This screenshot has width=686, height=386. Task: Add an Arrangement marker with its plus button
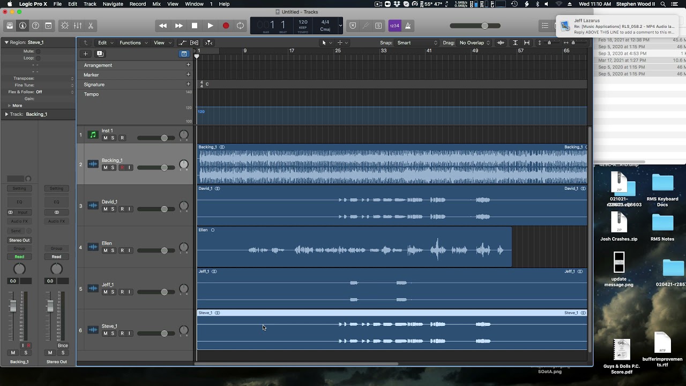[x=188, y=65]
